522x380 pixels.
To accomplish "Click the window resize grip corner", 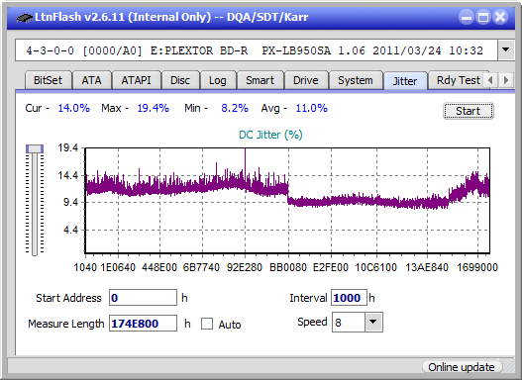I will click(x=508, y=367).
